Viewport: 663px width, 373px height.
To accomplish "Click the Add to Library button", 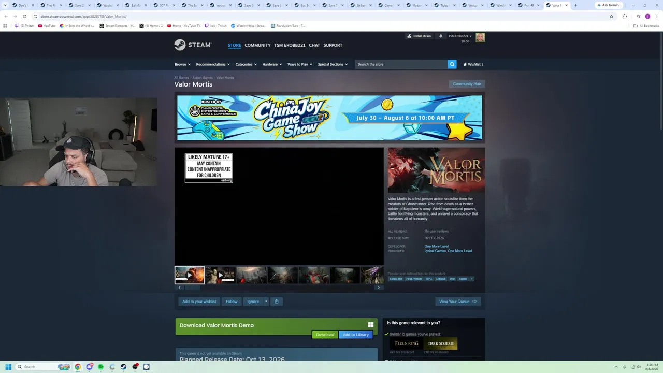I will pyautogui.click(x=356, y=335).
